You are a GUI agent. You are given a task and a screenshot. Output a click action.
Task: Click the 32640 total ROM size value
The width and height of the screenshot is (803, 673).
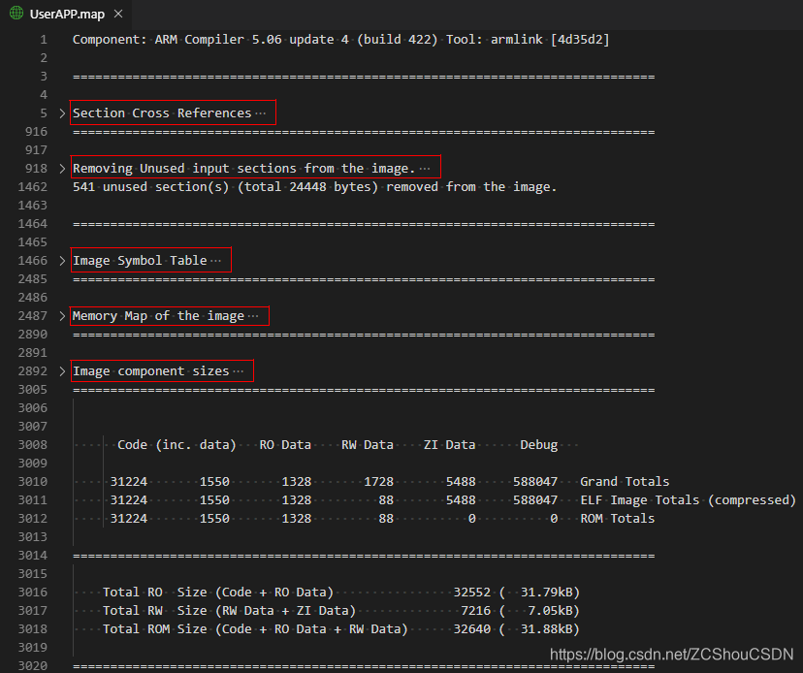[471, 629]
